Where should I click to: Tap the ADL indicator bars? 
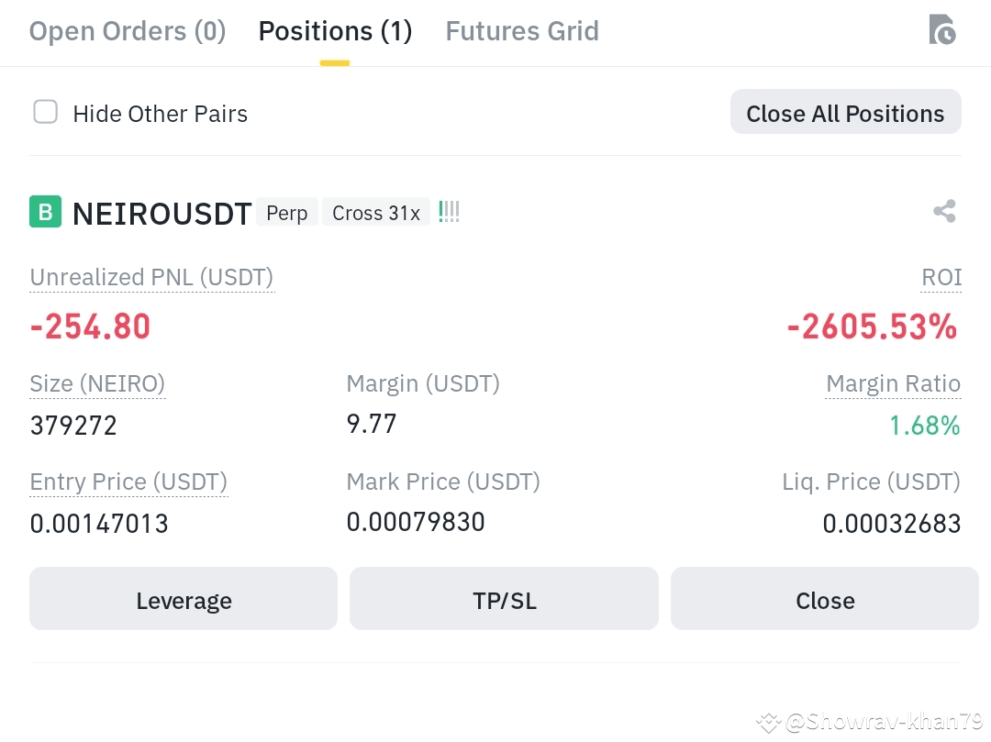449,212
